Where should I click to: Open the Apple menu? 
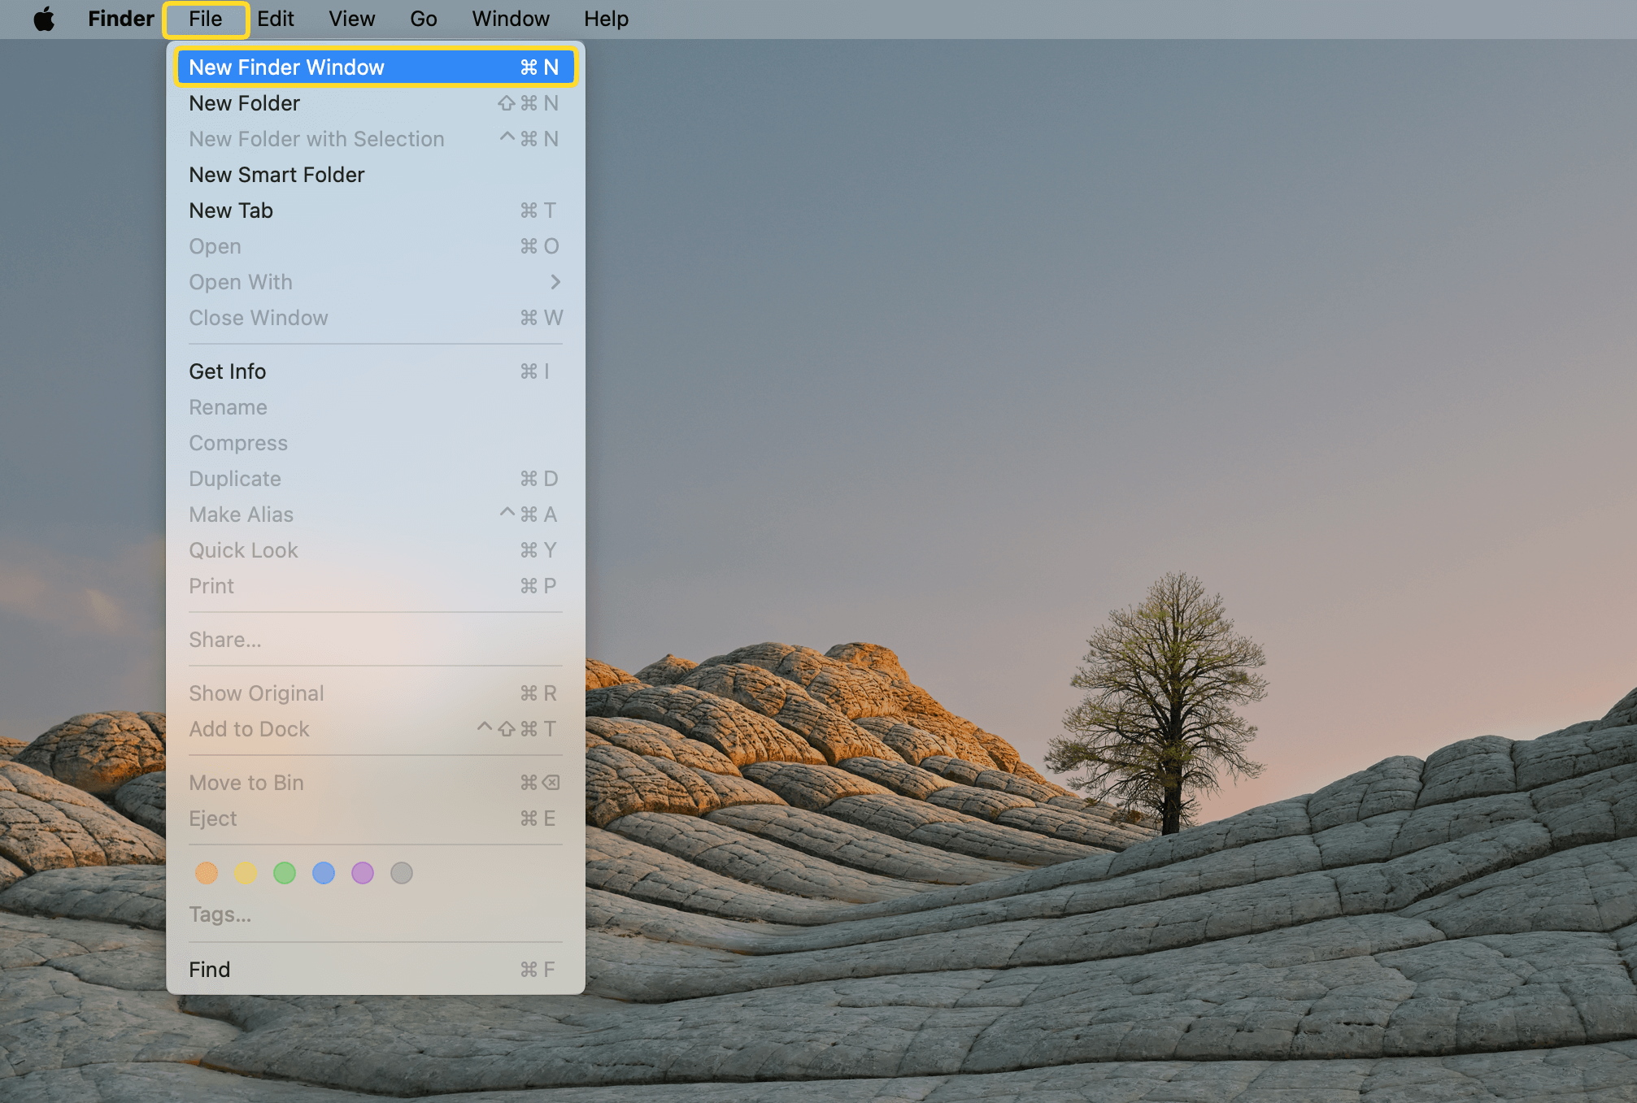45,18
